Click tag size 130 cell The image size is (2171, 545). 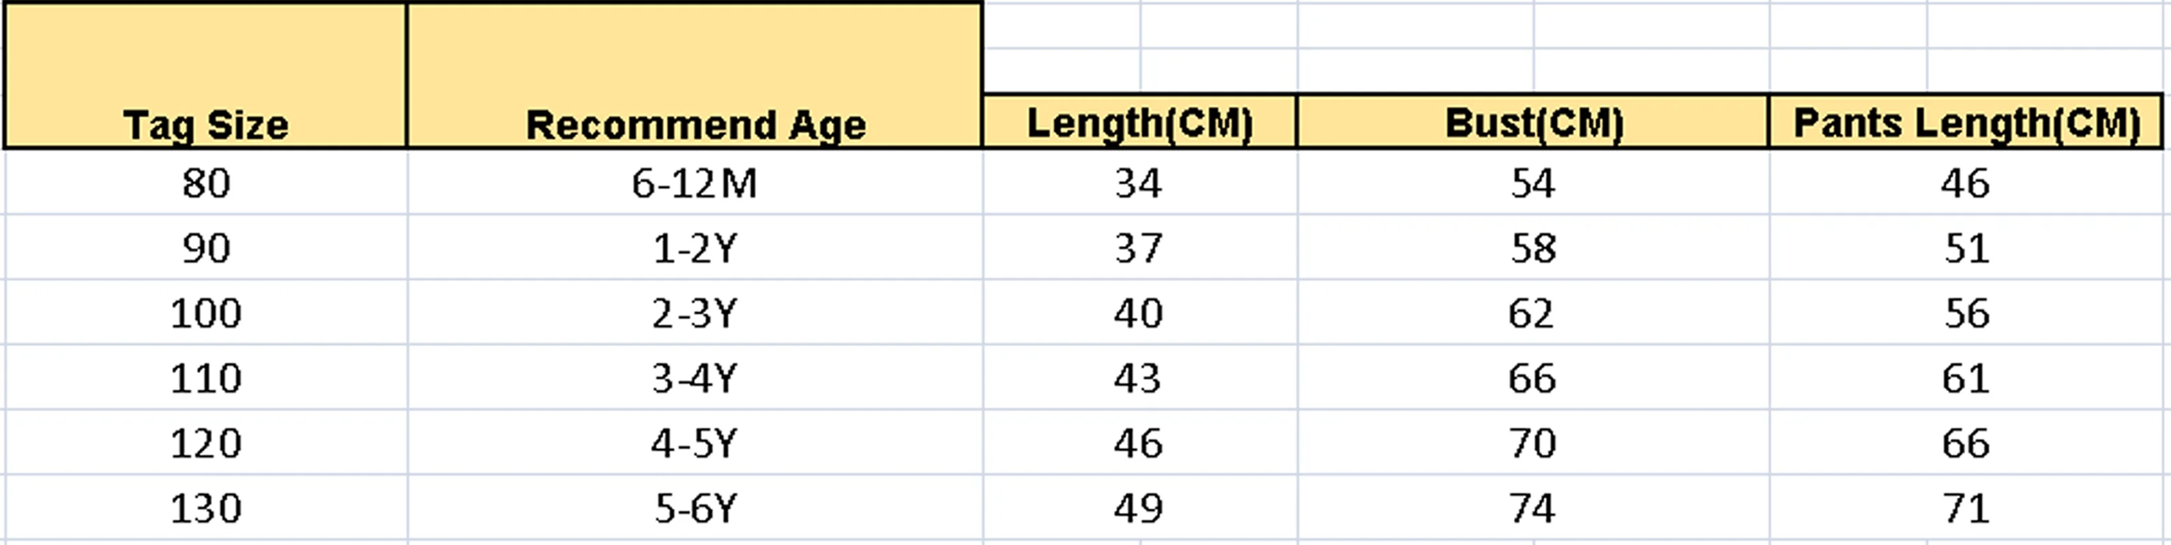(205, 507)
